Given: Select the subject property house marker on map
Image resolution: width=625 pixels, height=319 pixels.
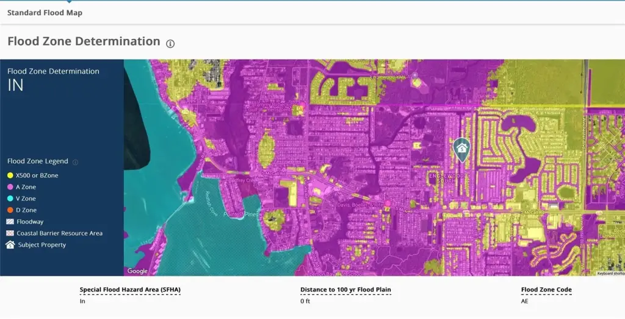Looking at the screenshot, I should (x=461, y=148).
